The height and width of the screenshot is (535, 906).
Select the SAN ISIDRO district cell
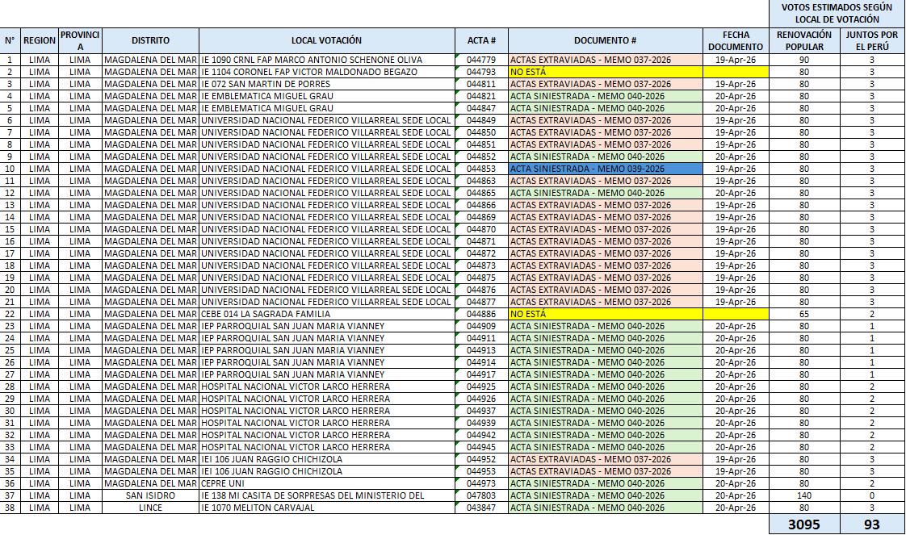(x=150, y=495)
